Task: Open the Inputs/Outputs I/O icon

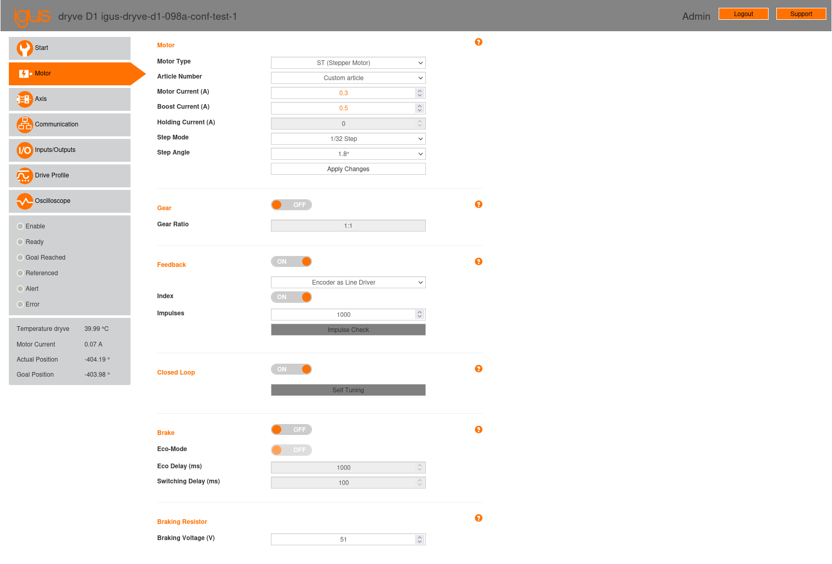Action: click(24, 150)
